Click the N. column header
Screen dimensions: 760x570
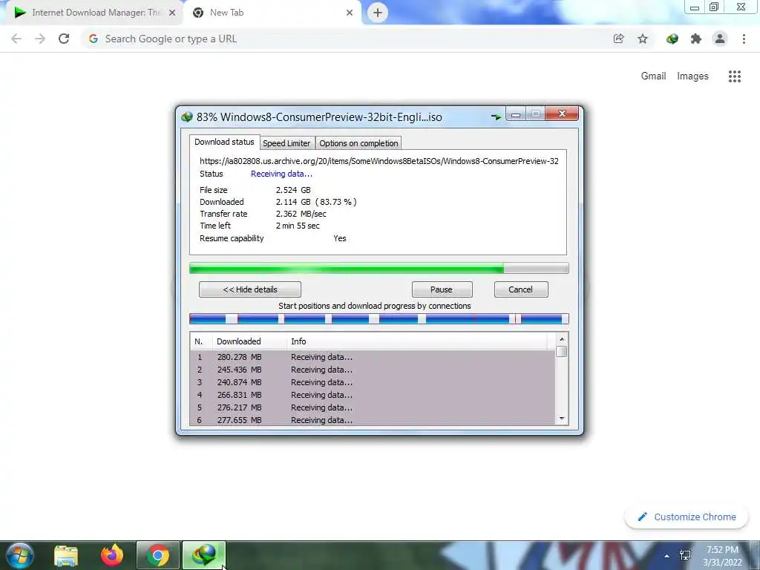(x=200, y=341)
